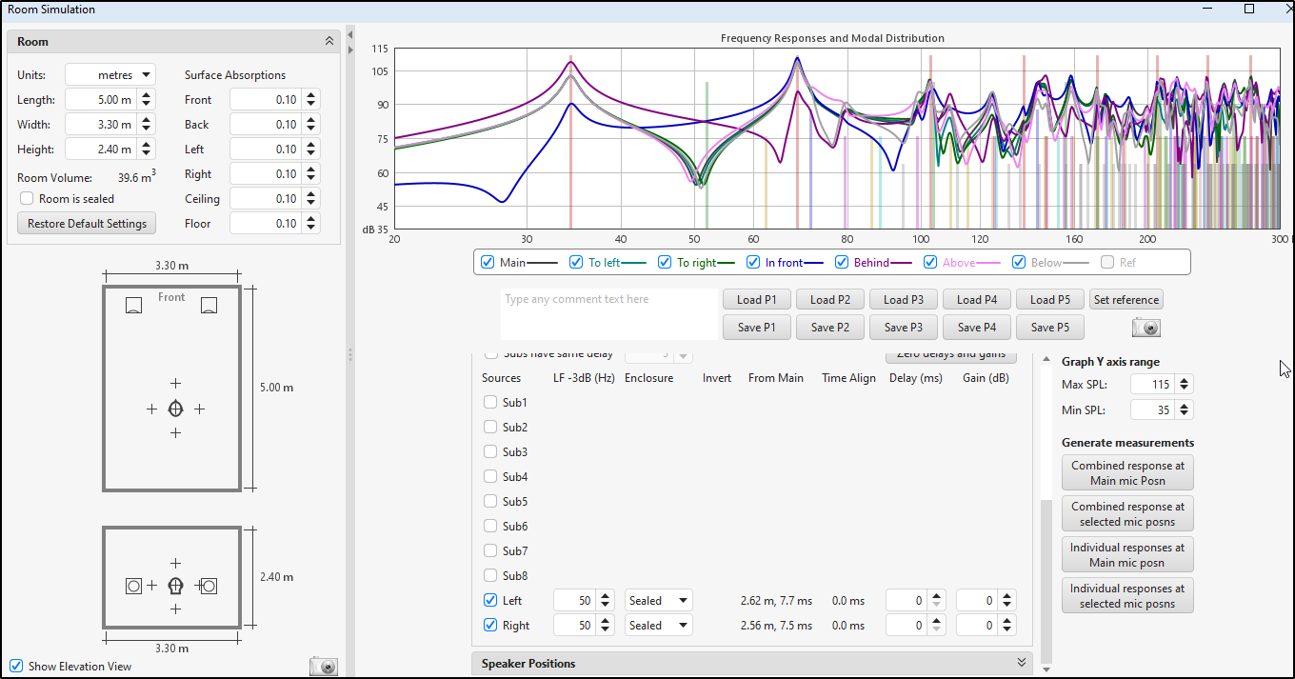This screenshot has width=1295, height=679.
Task: Uncheck the Left speaker source
Action: [x=490, y=601]
